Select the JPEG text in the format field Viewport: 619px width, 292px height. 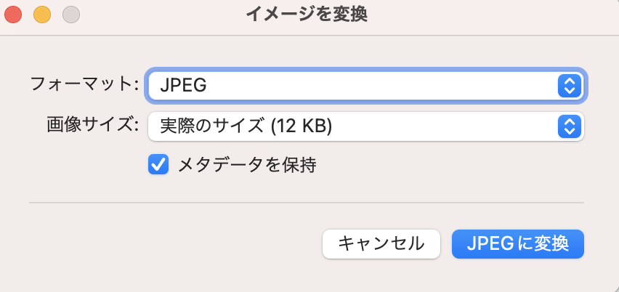tap(183, 86)
